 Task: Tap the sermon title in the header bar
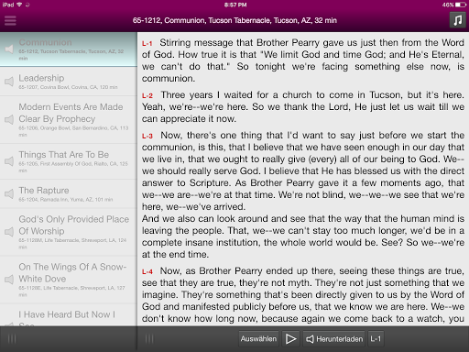[234, 20]
